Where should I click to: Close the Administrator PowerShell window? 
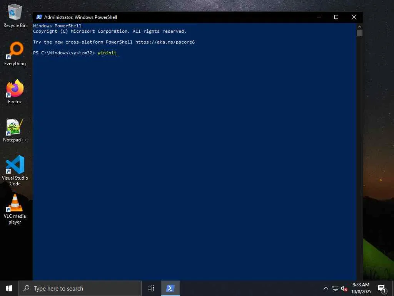pyautogui.click(x=354, y=17)
